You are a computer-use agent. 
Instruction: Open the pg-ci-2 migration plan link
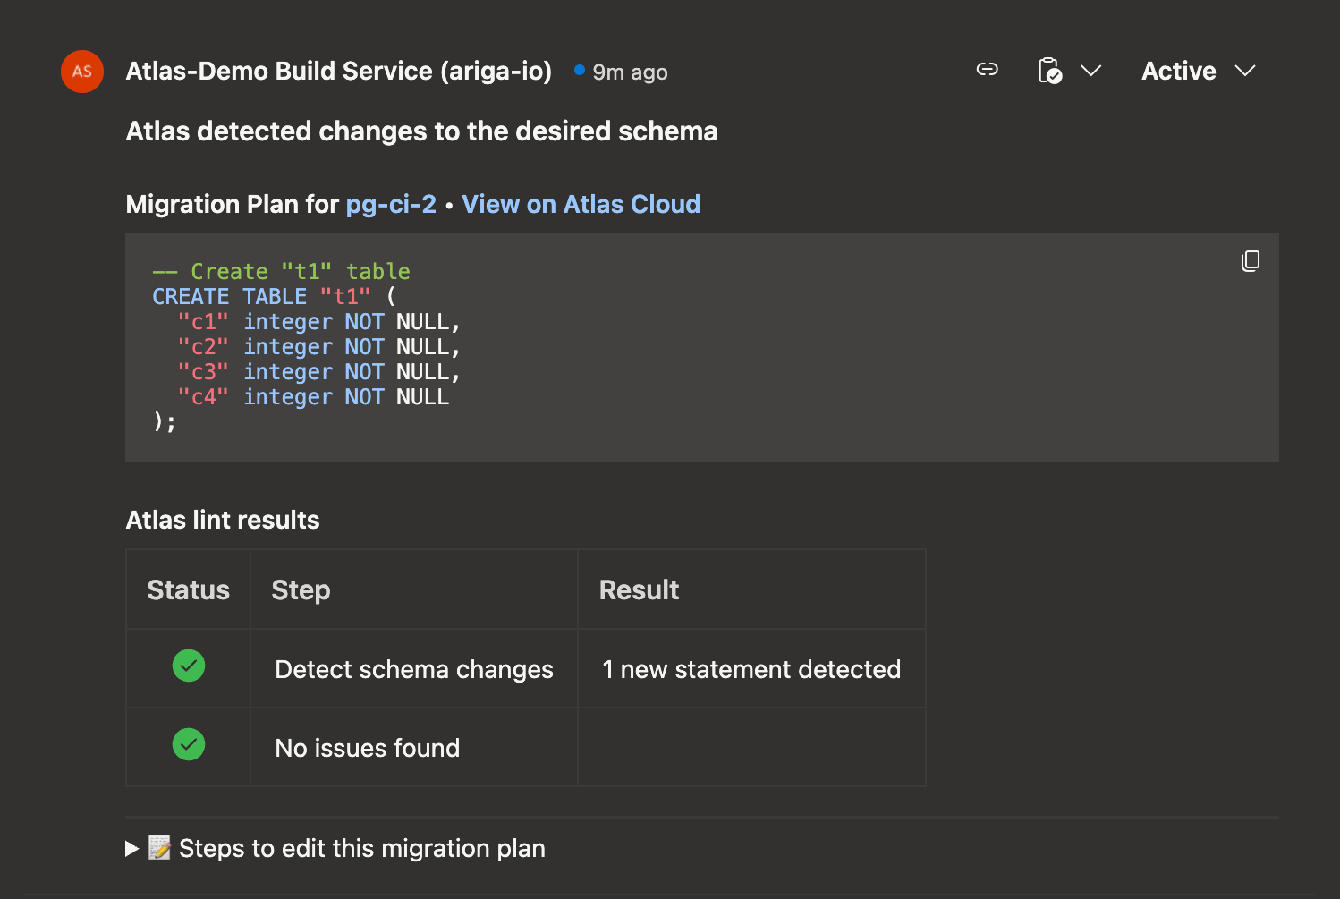pos(391,204)
